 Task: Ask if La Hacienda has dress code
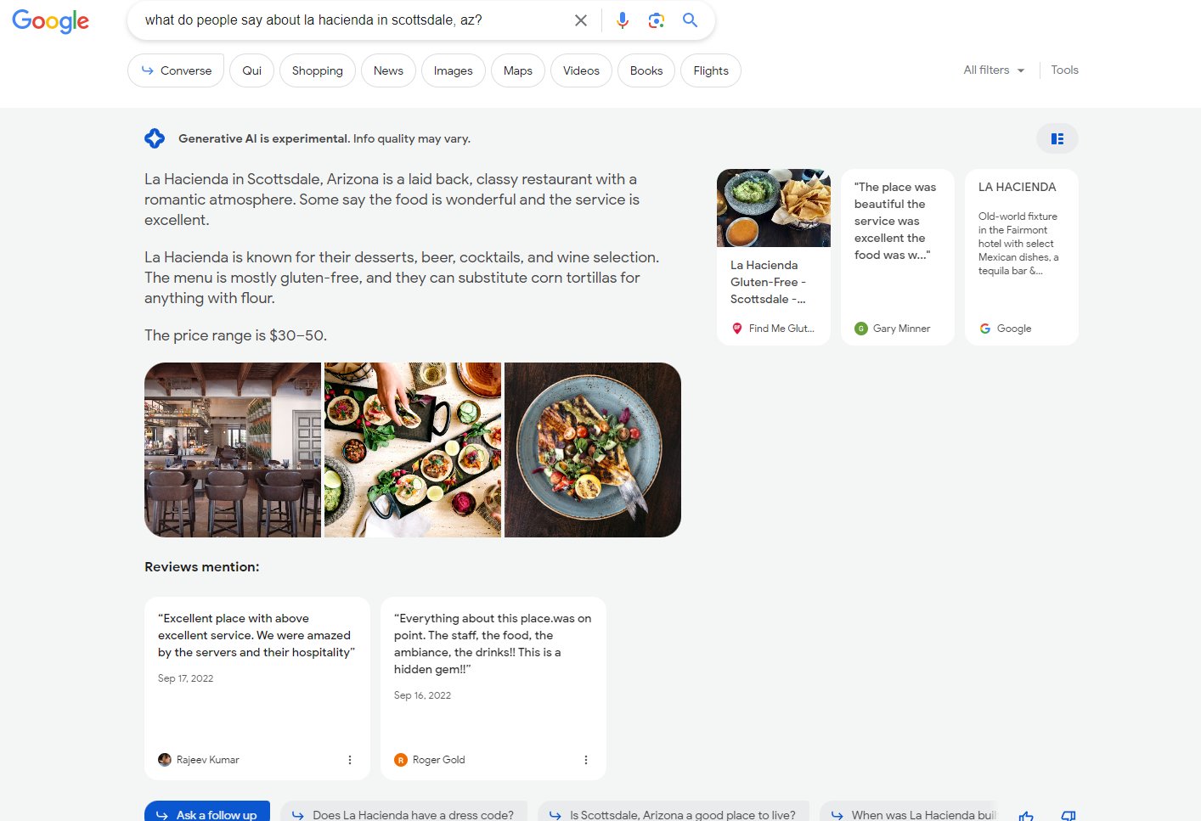[x=403, y=814]
